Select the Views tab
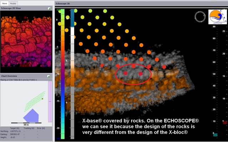The height and width of the screenshot is (142, 228). pos(4,3)
